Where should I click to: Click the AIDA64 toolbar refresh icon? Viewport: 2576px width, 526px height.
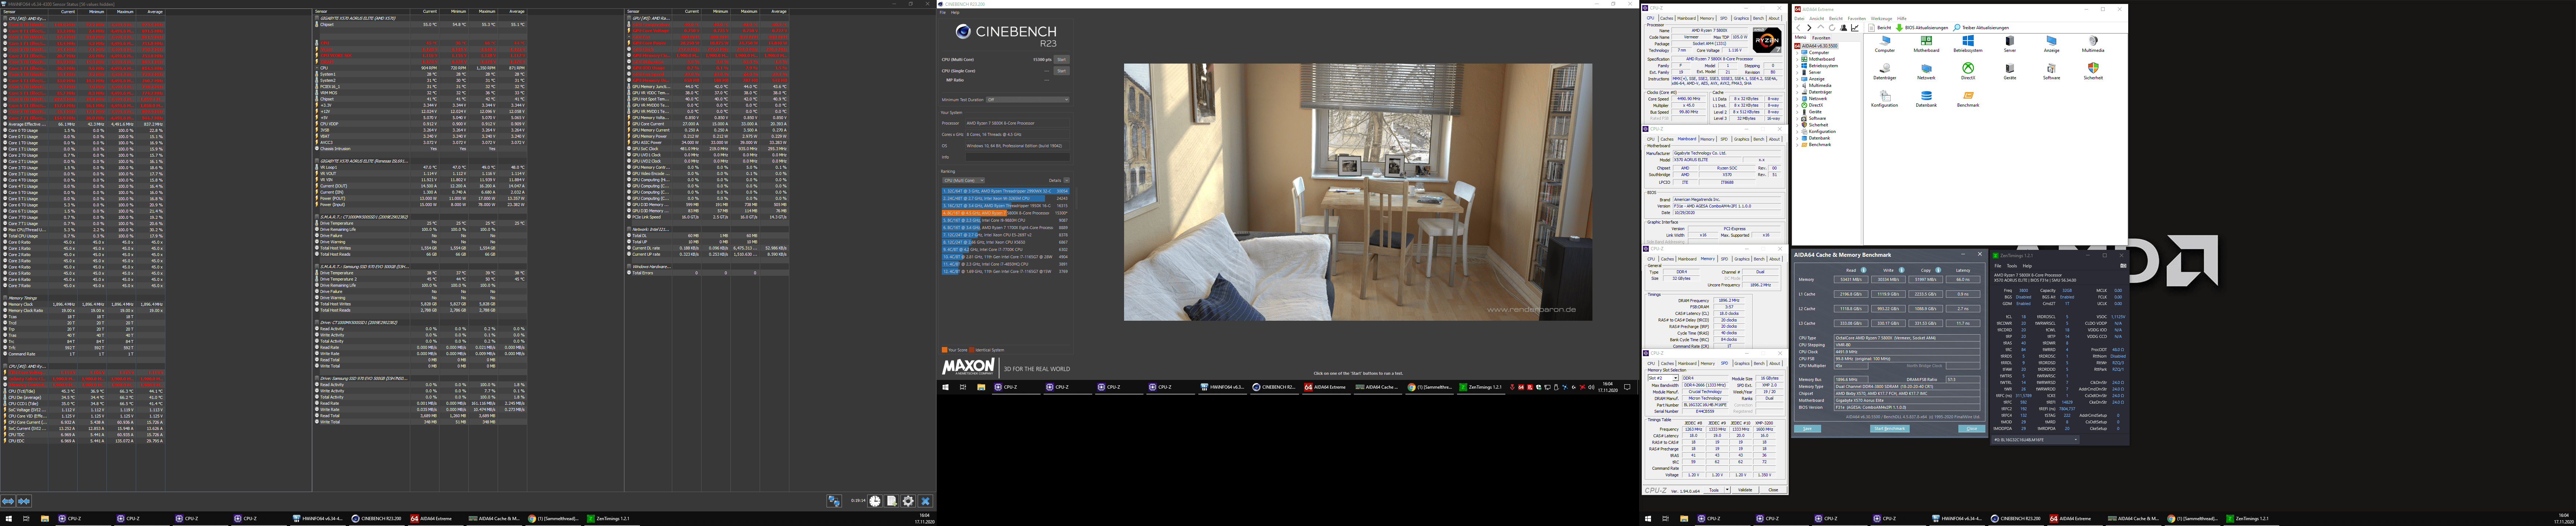(x=1832, y=28)
